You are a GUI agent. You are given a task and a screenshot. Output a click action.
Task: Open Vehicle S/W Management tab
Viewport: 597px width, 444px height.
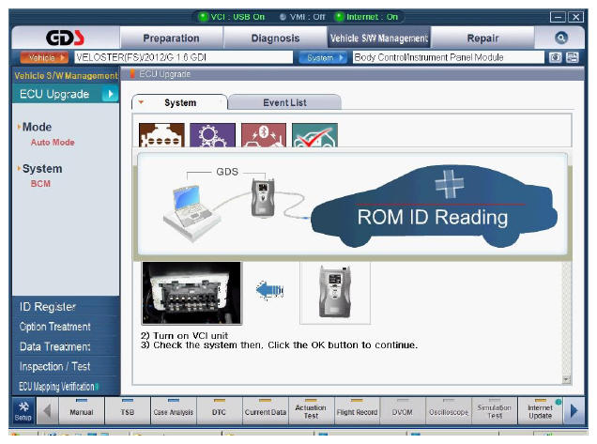379,38
